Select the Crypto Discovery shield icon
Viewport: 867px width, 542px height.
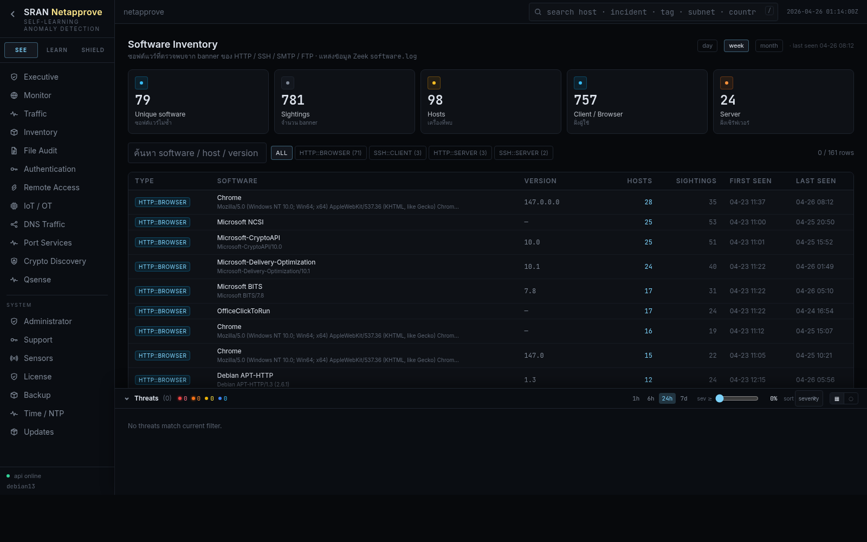(x=14, y=261)
